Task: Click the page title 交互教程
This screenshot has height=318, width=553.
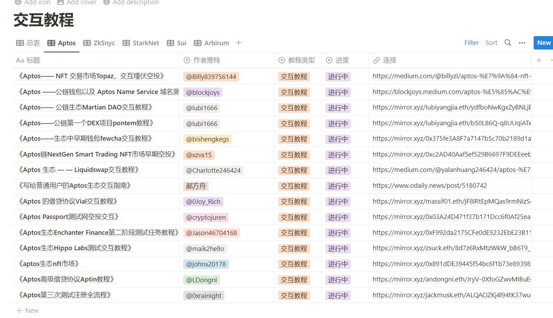Action: 44,20
